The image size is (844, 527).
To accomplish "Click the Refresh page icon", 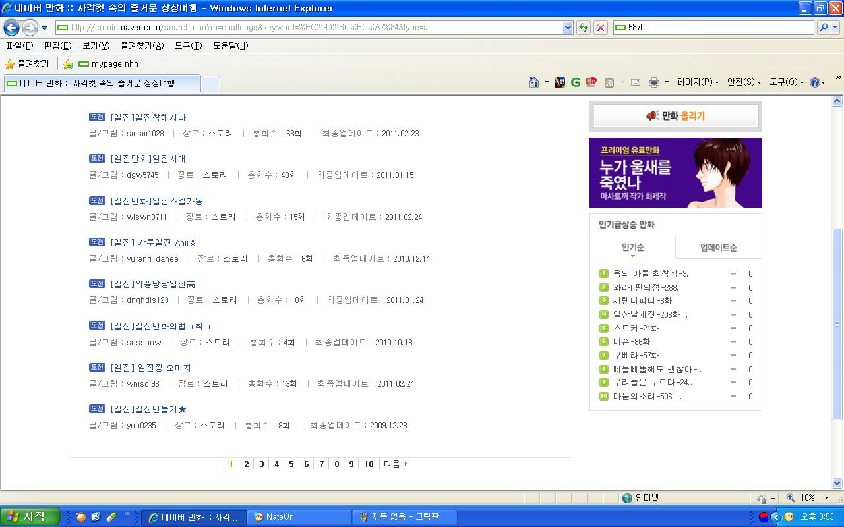I will 583,28.
